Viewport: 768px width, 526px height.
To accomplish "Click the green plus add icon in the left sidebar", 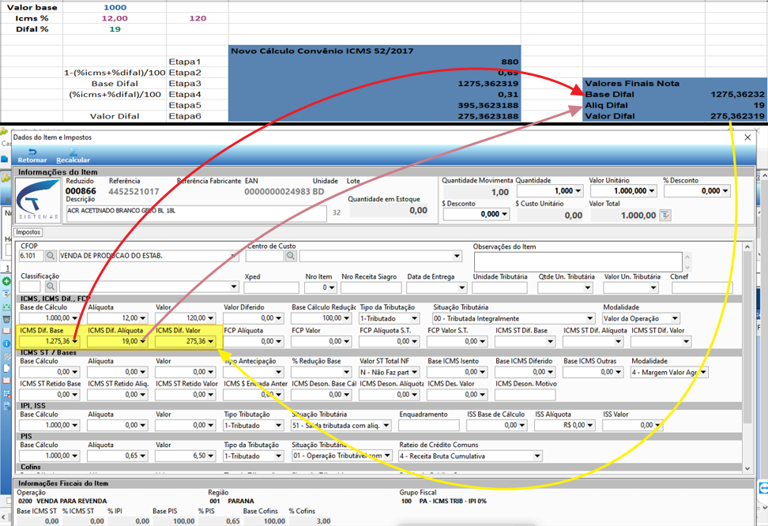I will pyautogui.click(x=6, y=281).
